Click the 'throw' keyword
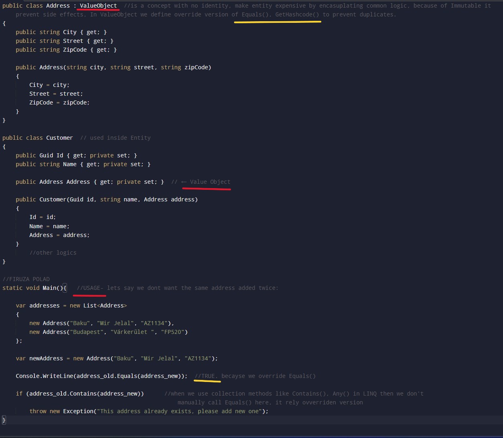 (38, 411)
